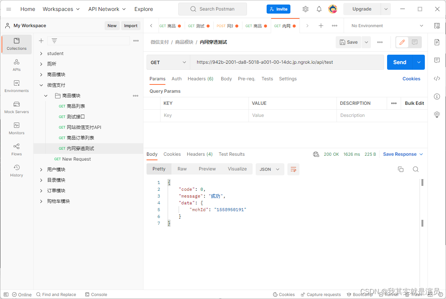The height and width of the screenshot is (299, 446).
Task: Click the Invite button
Action: tap(278, 9)
